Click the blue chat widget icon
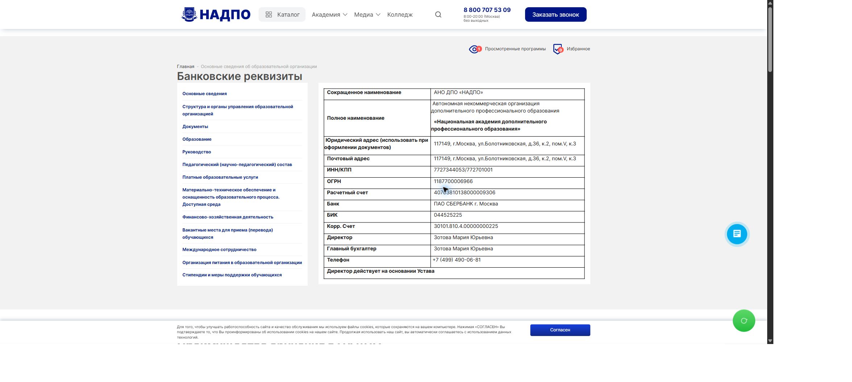 [x=737, y=234]
